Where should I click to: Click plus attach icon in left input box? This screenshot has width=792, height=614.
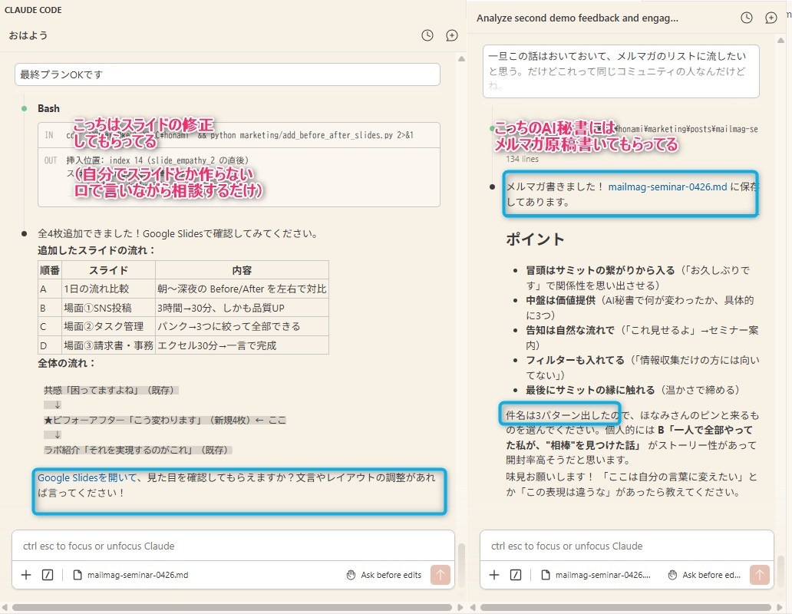click(26, 575)
